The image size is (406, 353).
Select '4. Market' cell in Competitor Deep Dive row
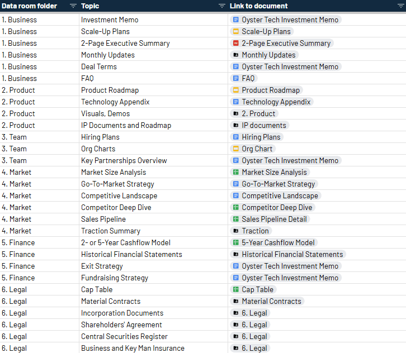click(39, 207)
